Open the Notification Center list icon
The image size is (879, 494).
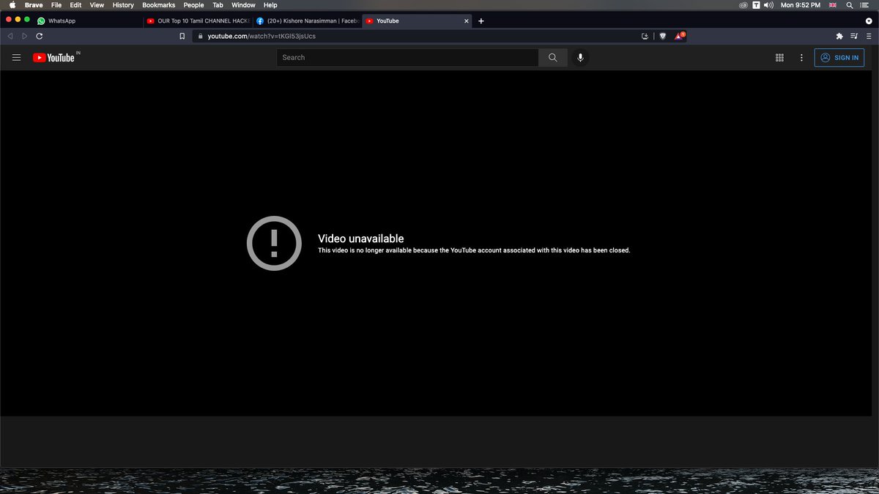(866, 5)
